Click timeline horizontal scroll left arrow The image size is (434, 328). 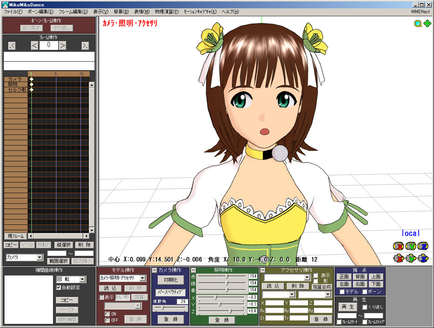31,236
